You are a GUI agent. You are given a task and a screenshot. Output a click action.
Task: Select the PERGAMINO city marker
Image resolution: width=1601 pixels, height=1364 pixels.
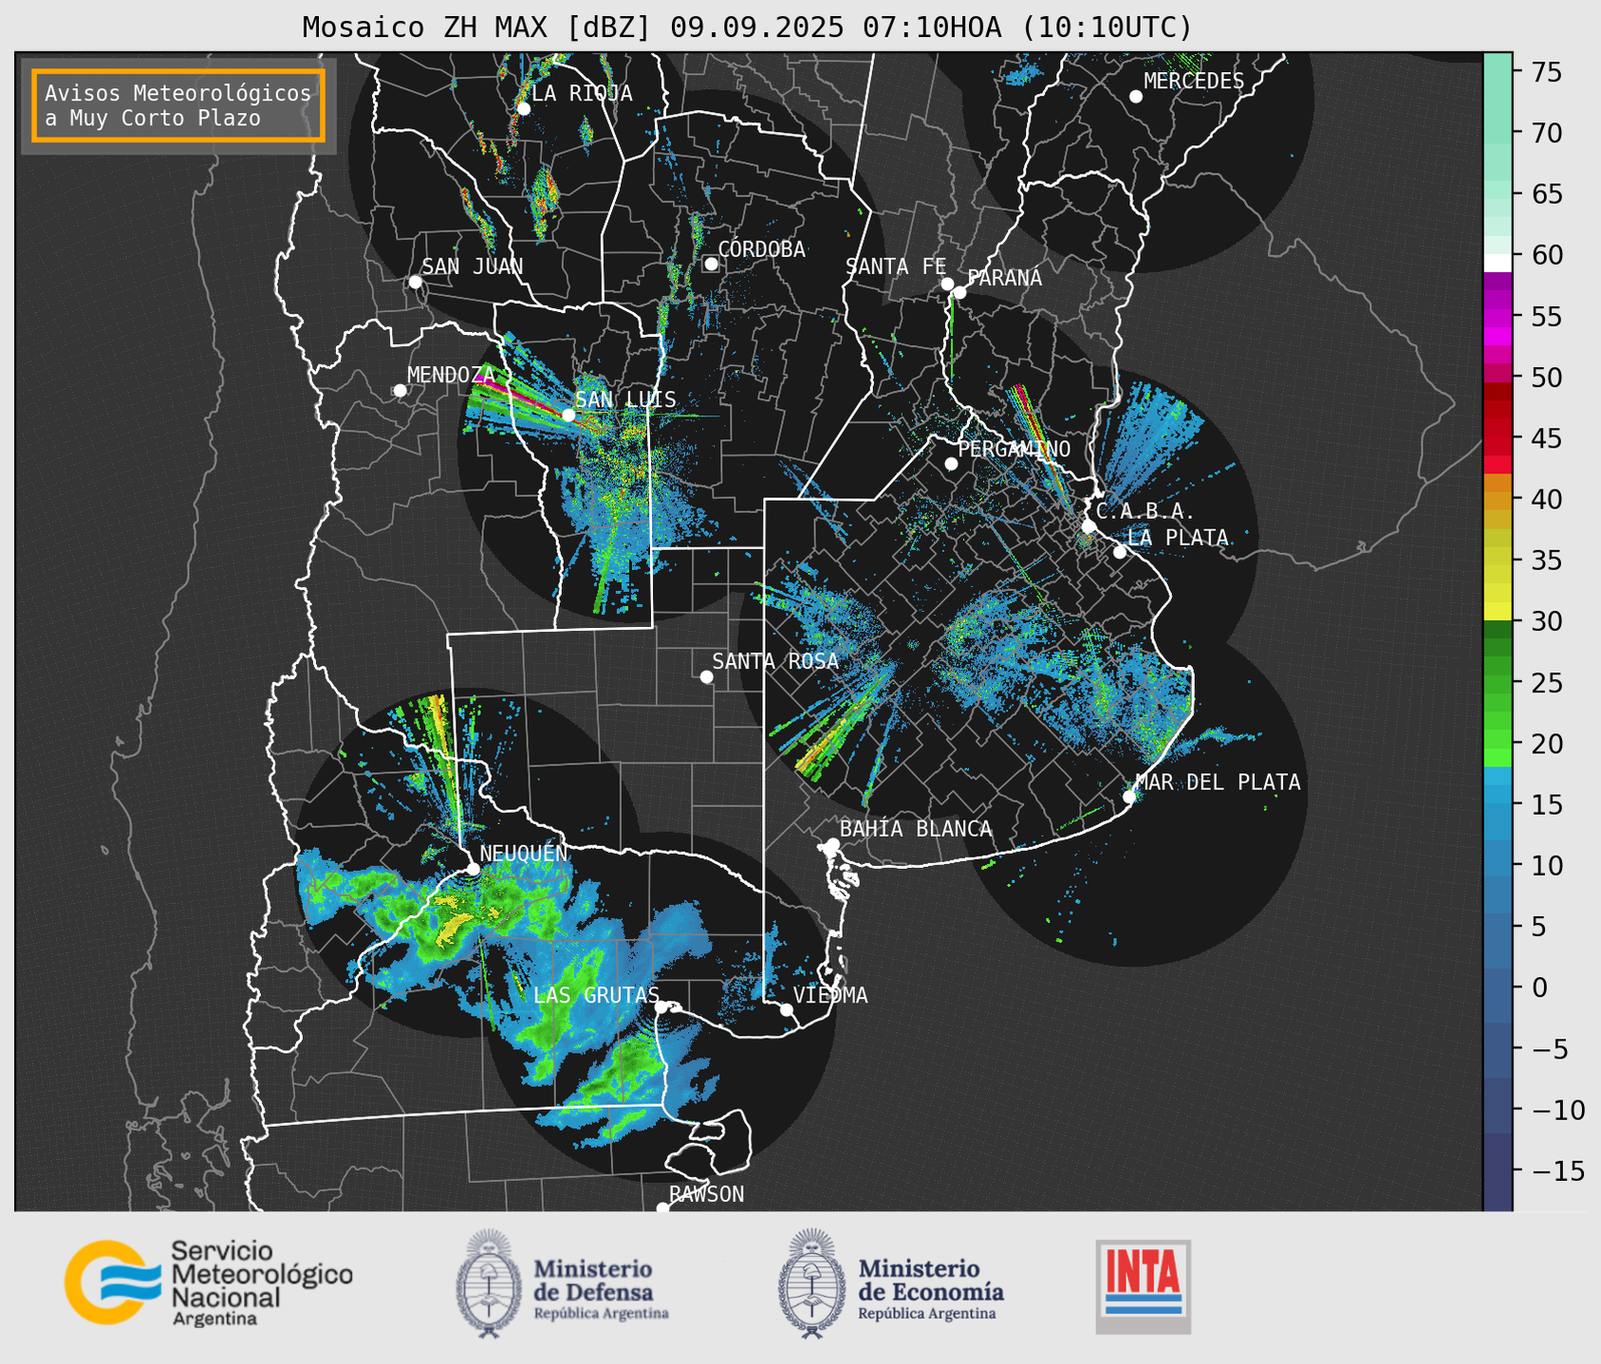pos(951,464)
